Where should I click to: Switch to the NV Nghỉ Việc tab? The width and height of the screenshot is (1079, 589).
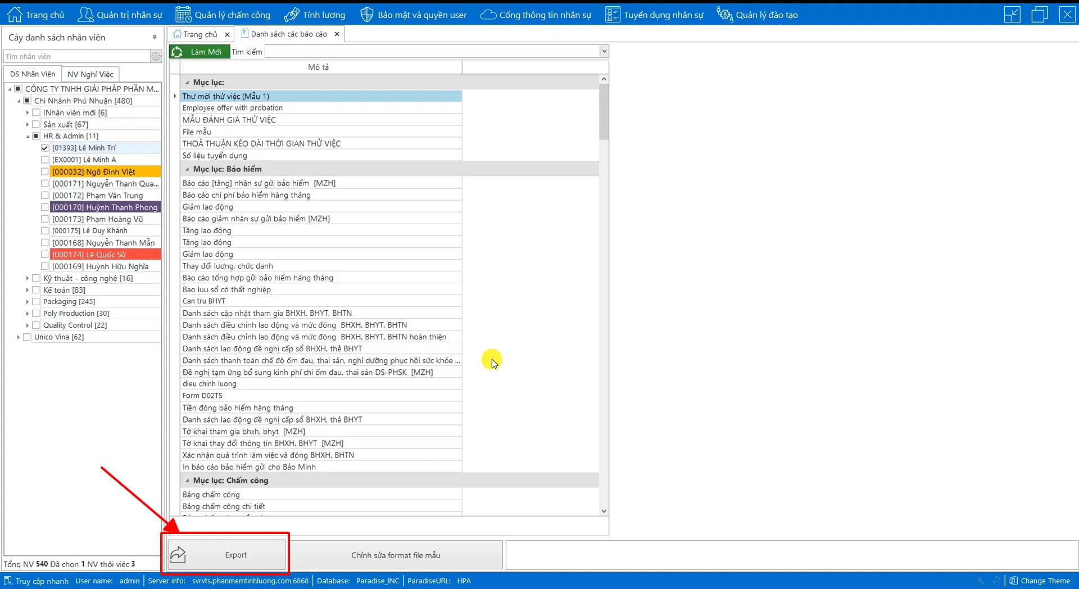[90, 74]
